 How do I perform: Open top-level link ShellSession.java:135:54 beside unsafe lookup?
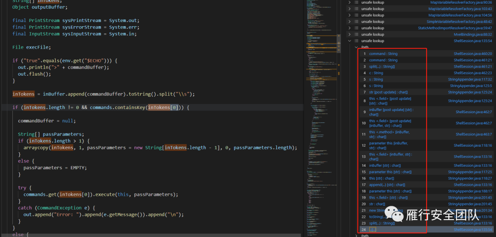point(473,41)
